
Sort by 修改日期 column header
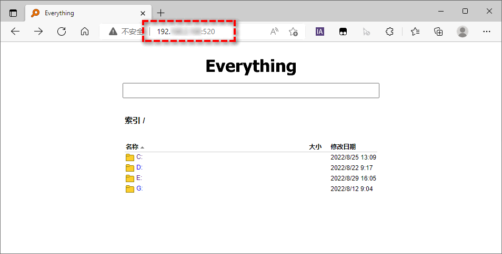pos(343,147)
